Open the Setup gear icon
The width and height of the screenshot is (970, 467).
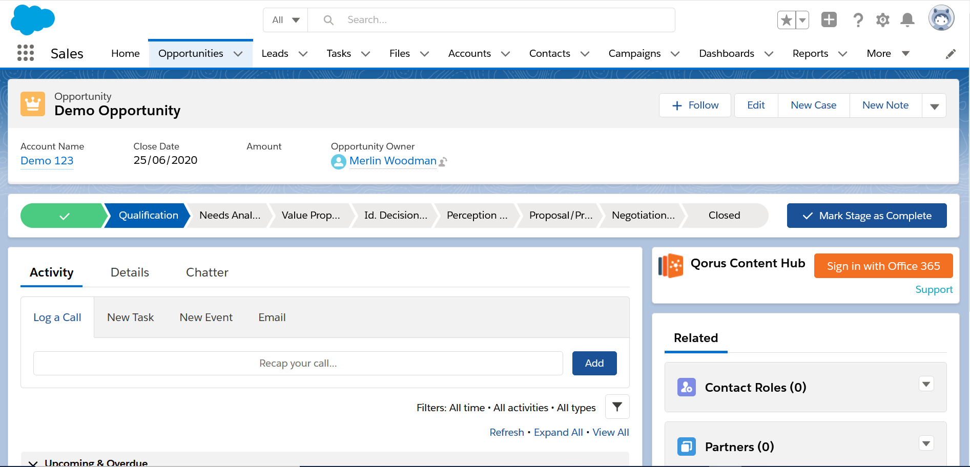click(882, 20)
